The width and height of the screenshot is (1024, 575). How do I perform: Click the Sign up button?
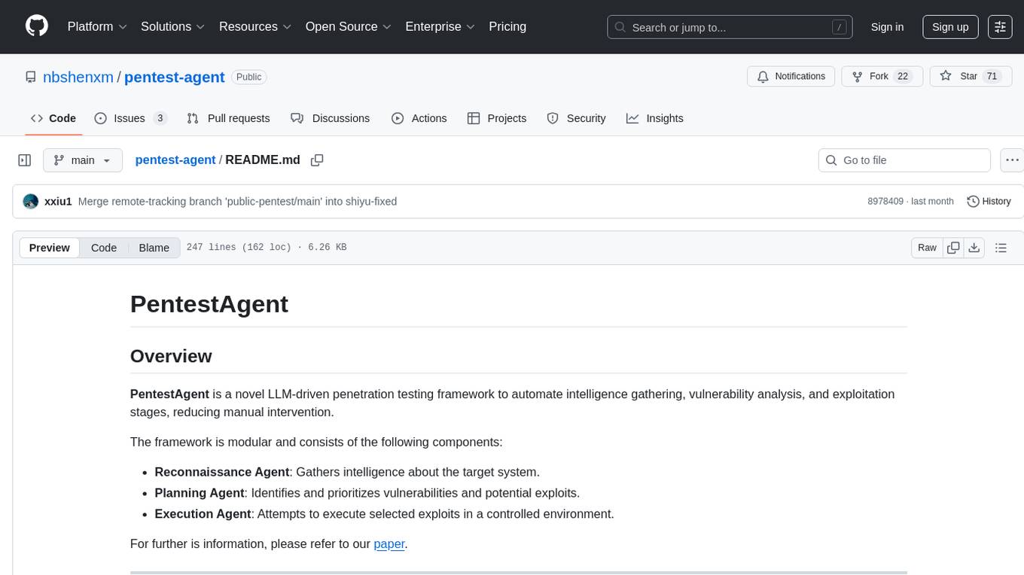click(x=950, y=27)
